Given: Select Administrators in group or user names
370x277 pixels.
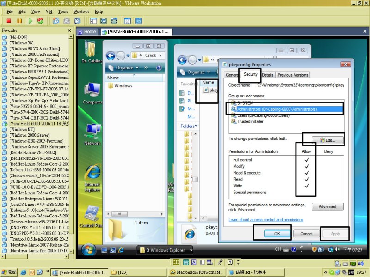Looking at the screenshot, I should pyautogui.click(x=287, y=109).
